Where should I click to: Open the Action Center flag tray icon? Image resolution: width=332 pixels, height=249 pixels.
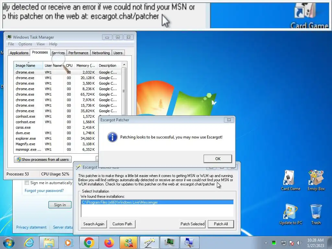pos(291,243)
